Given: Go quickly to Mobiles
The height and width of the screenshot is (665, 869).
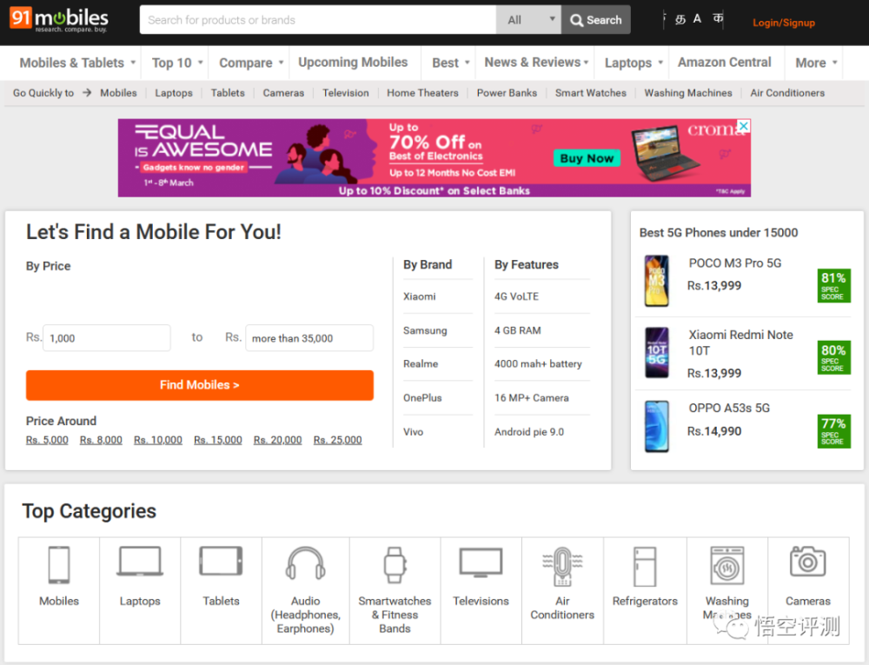Looking at the screenshot, I should coord(118,92).
